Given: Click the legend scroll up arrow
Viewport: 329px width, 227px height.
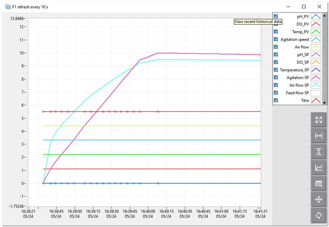Looking at the screenshot, I should [325, 15].
